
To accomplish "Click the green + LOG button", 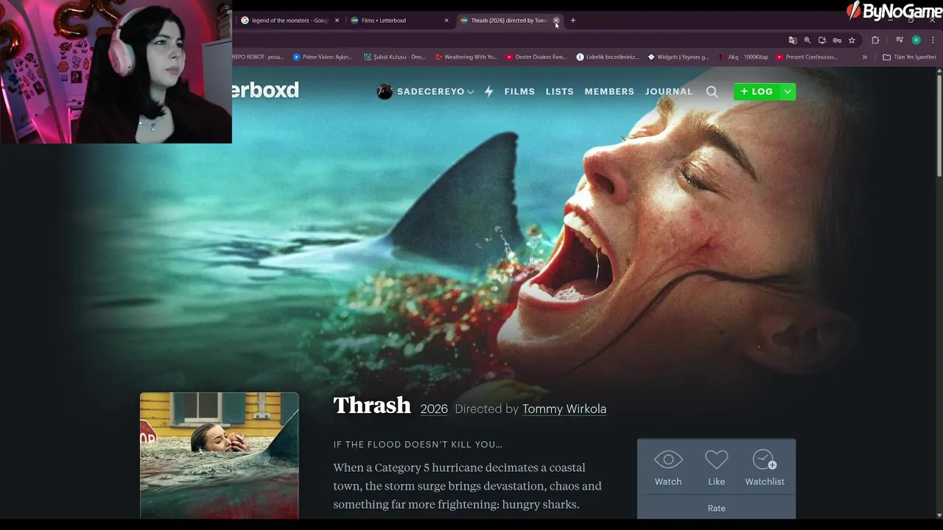I will point(757,91).
